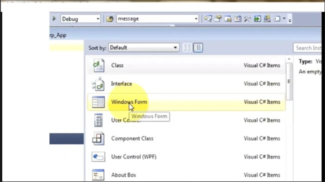
Task: Select the 'Component Class' template name
Action: coord(132,138)
